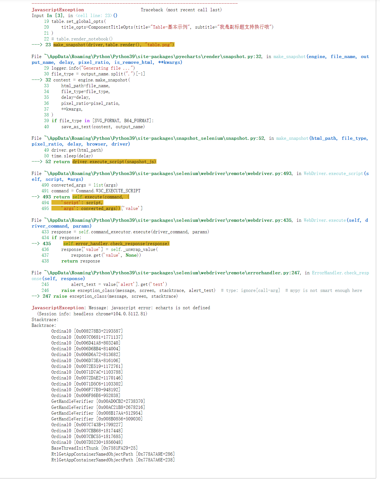Click "GetHandleVerifier [0x00AD0CB2+2738370]" entry
380x479 pixels.
click(x=98, y=401)
